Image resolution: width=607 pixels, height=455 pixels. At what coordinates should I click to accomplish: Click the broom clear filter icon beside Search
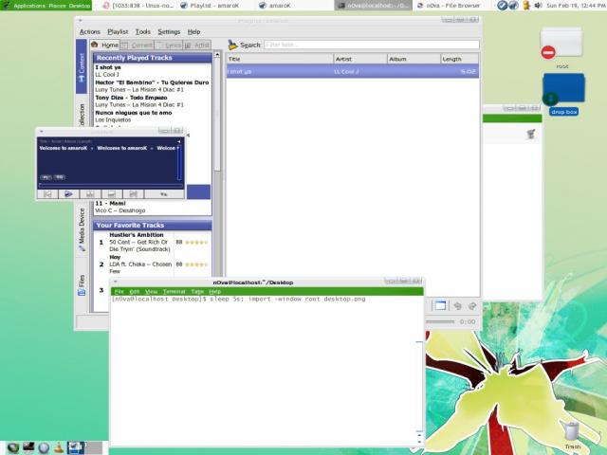pos(232,45)
